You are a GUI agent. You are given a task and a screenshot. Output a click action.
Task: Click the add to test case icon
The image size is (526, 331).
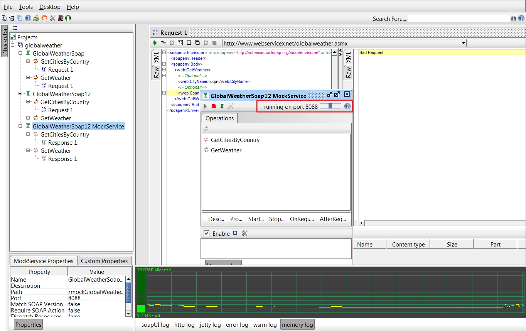click(164, 43)
